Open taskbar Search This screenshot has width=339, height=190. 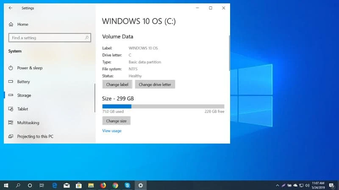click(18, 185)
